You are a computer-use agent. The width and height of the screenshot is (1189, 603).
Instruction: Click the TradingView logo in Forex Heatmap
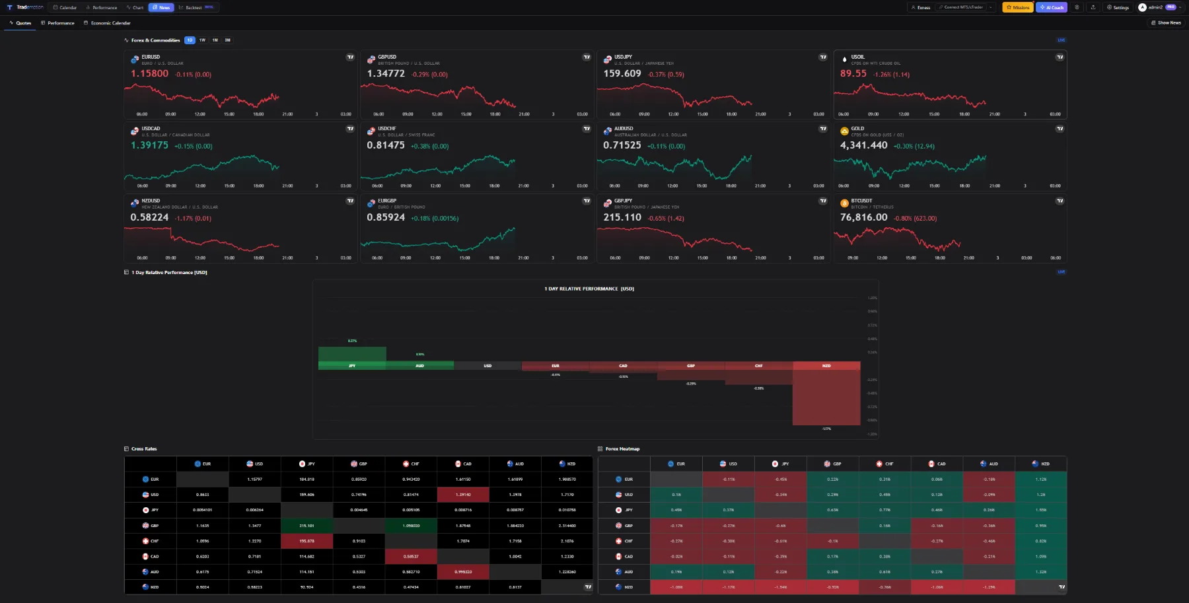(1062, 586)
